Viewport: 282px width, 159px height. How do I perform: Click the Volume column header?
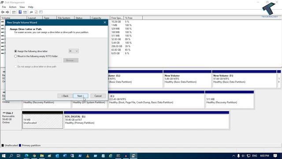(x=14, y=18)
